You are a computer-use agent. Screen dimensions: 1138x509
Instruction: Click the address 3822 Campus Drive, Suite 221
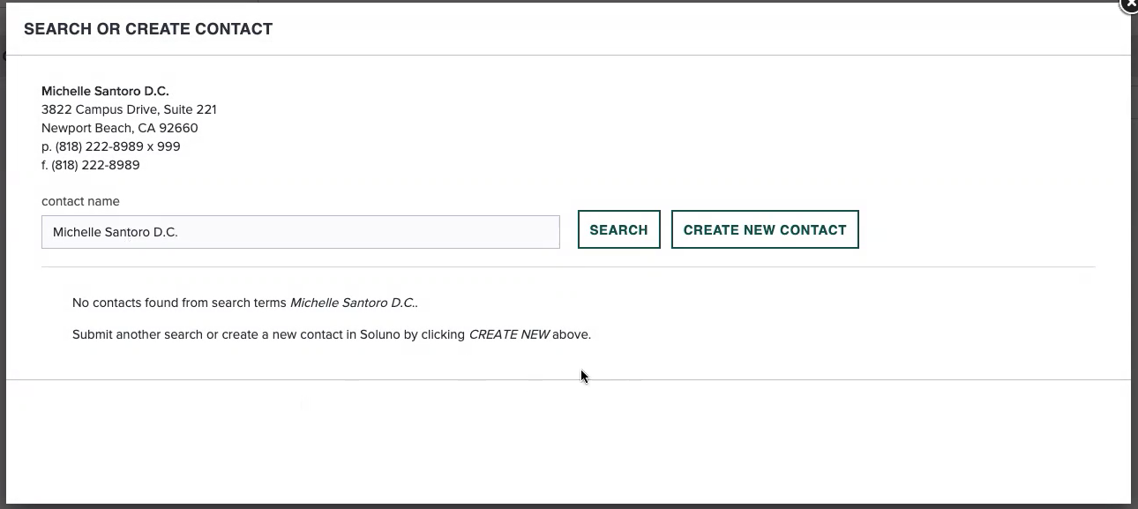129,109
